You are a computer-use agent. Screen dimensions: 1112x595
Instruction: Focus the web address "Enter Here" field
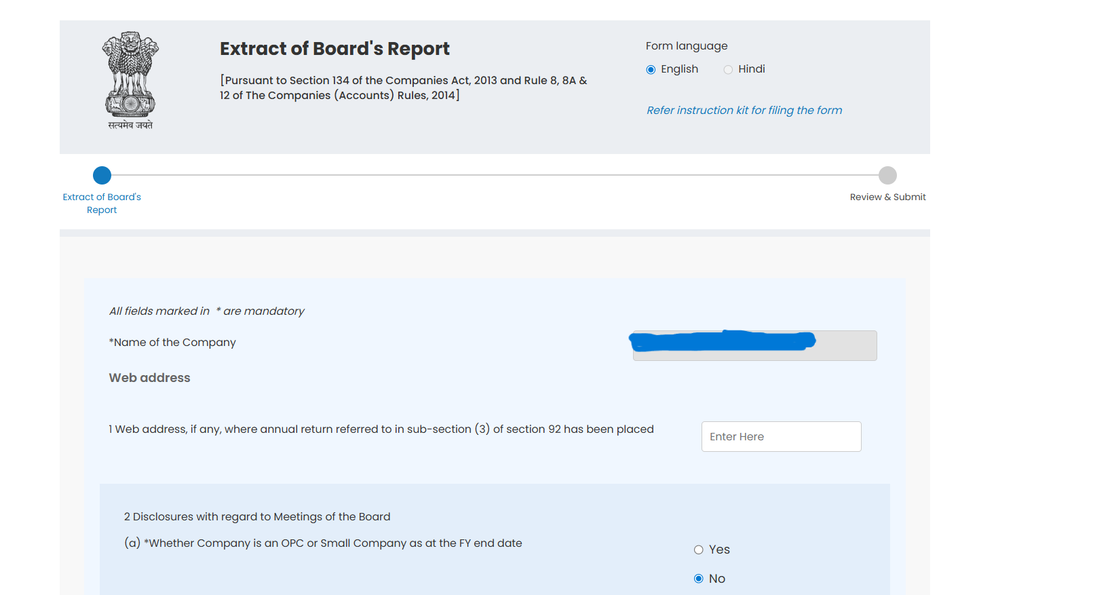(x=781, y=436)
